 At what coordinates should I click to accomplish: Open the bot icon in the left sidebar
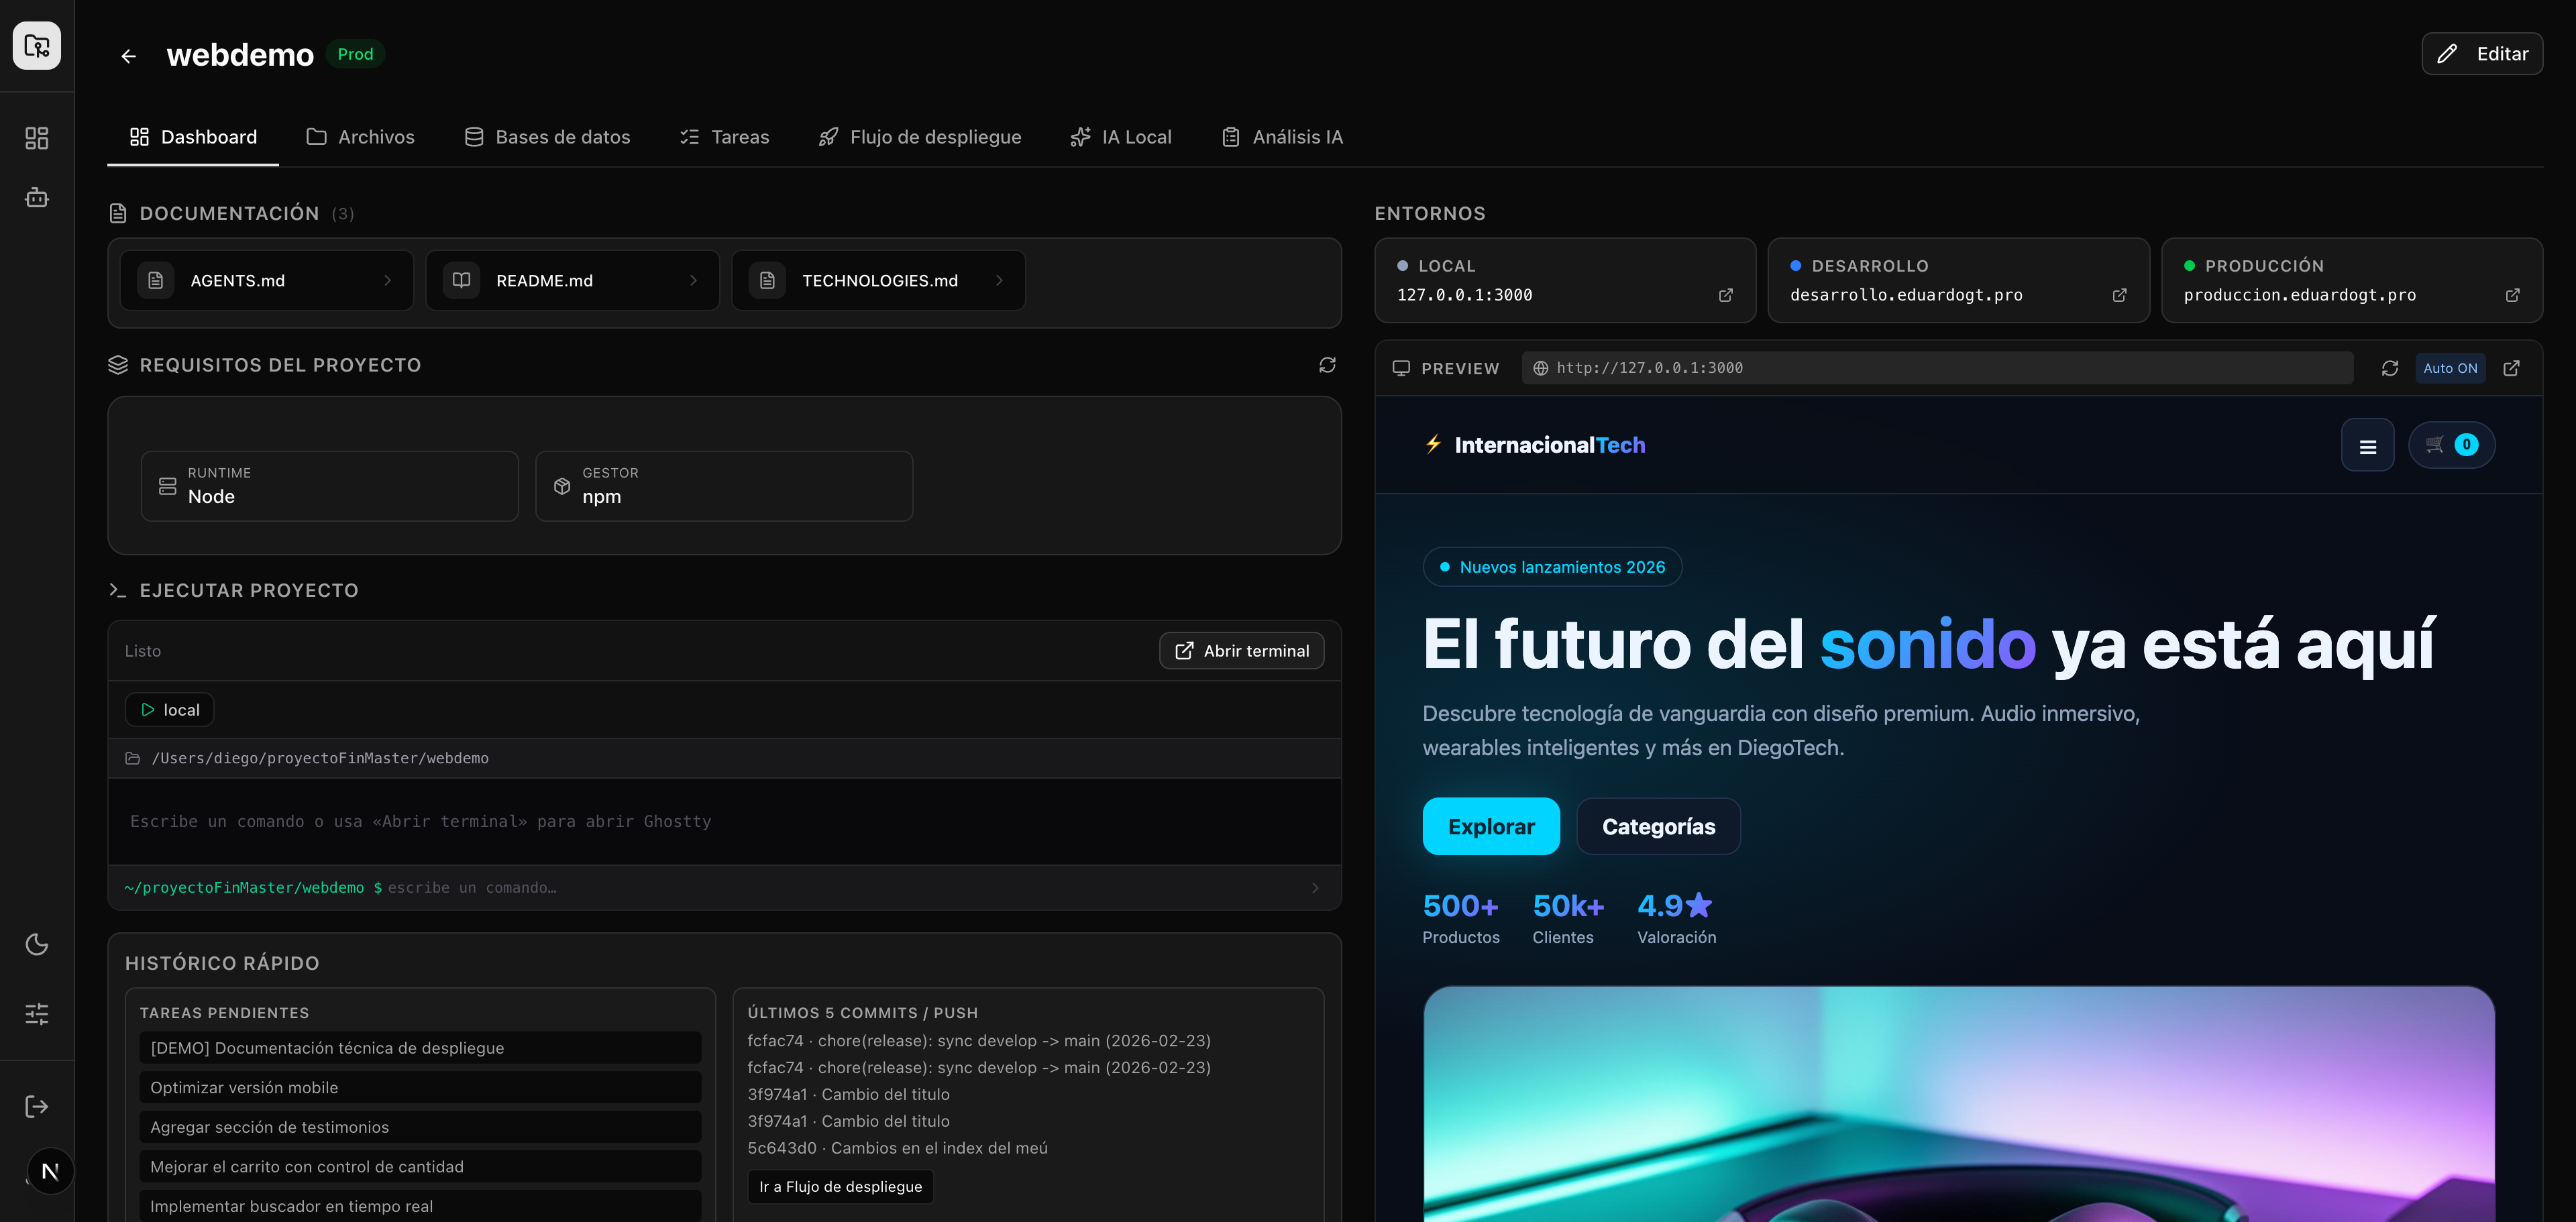(36, 197)
